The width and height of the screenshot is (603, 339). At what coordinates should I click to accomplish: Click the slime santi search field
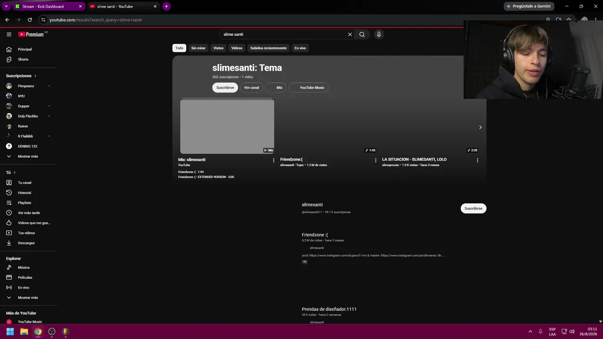(285, 34)
